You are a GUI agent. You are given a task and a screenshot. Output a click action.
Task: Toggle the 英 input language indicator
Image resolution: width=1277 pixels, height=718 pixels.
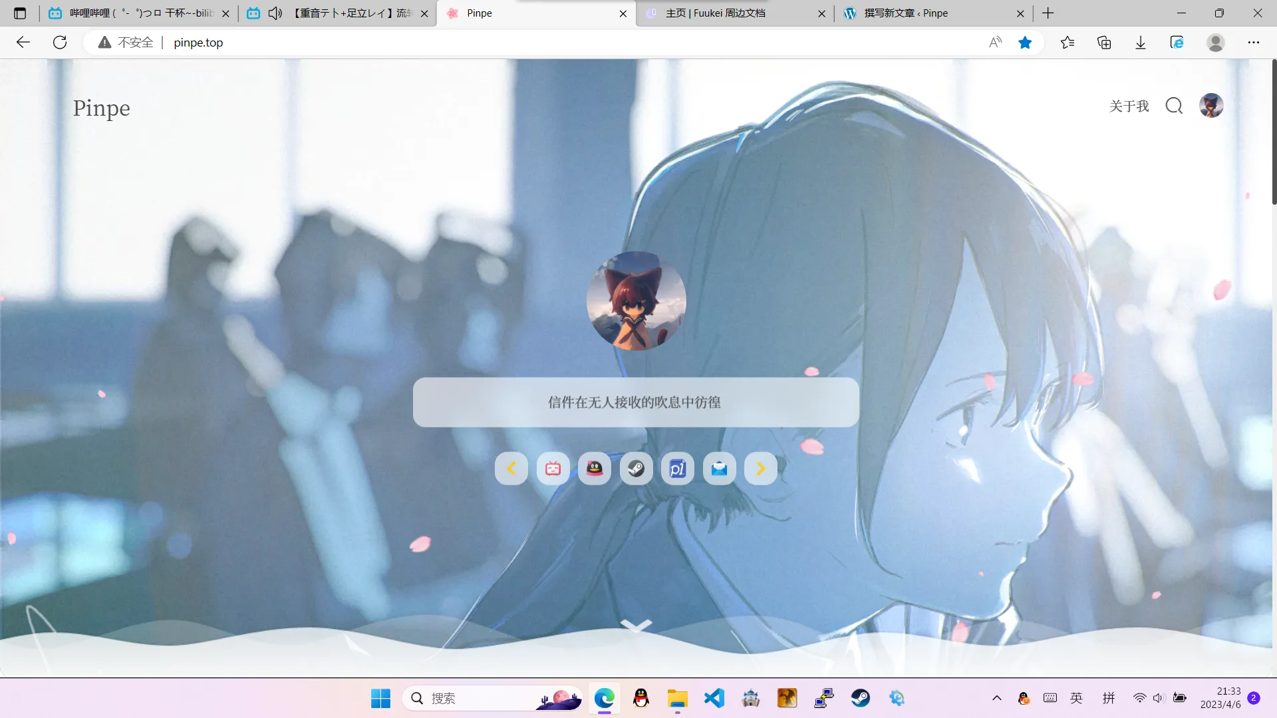1076,698
